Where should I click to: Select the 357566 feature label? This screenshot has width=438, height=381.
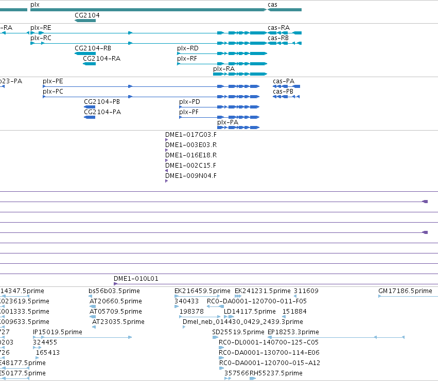click(237, 373)
